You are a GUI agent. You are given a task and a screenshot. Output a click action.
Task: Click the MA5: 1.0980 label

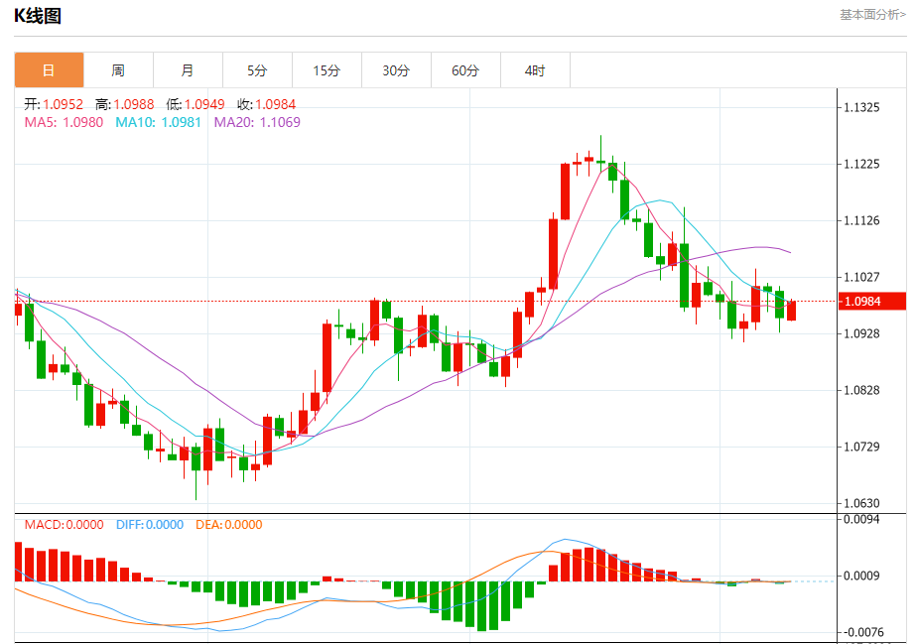coord(64,122)
